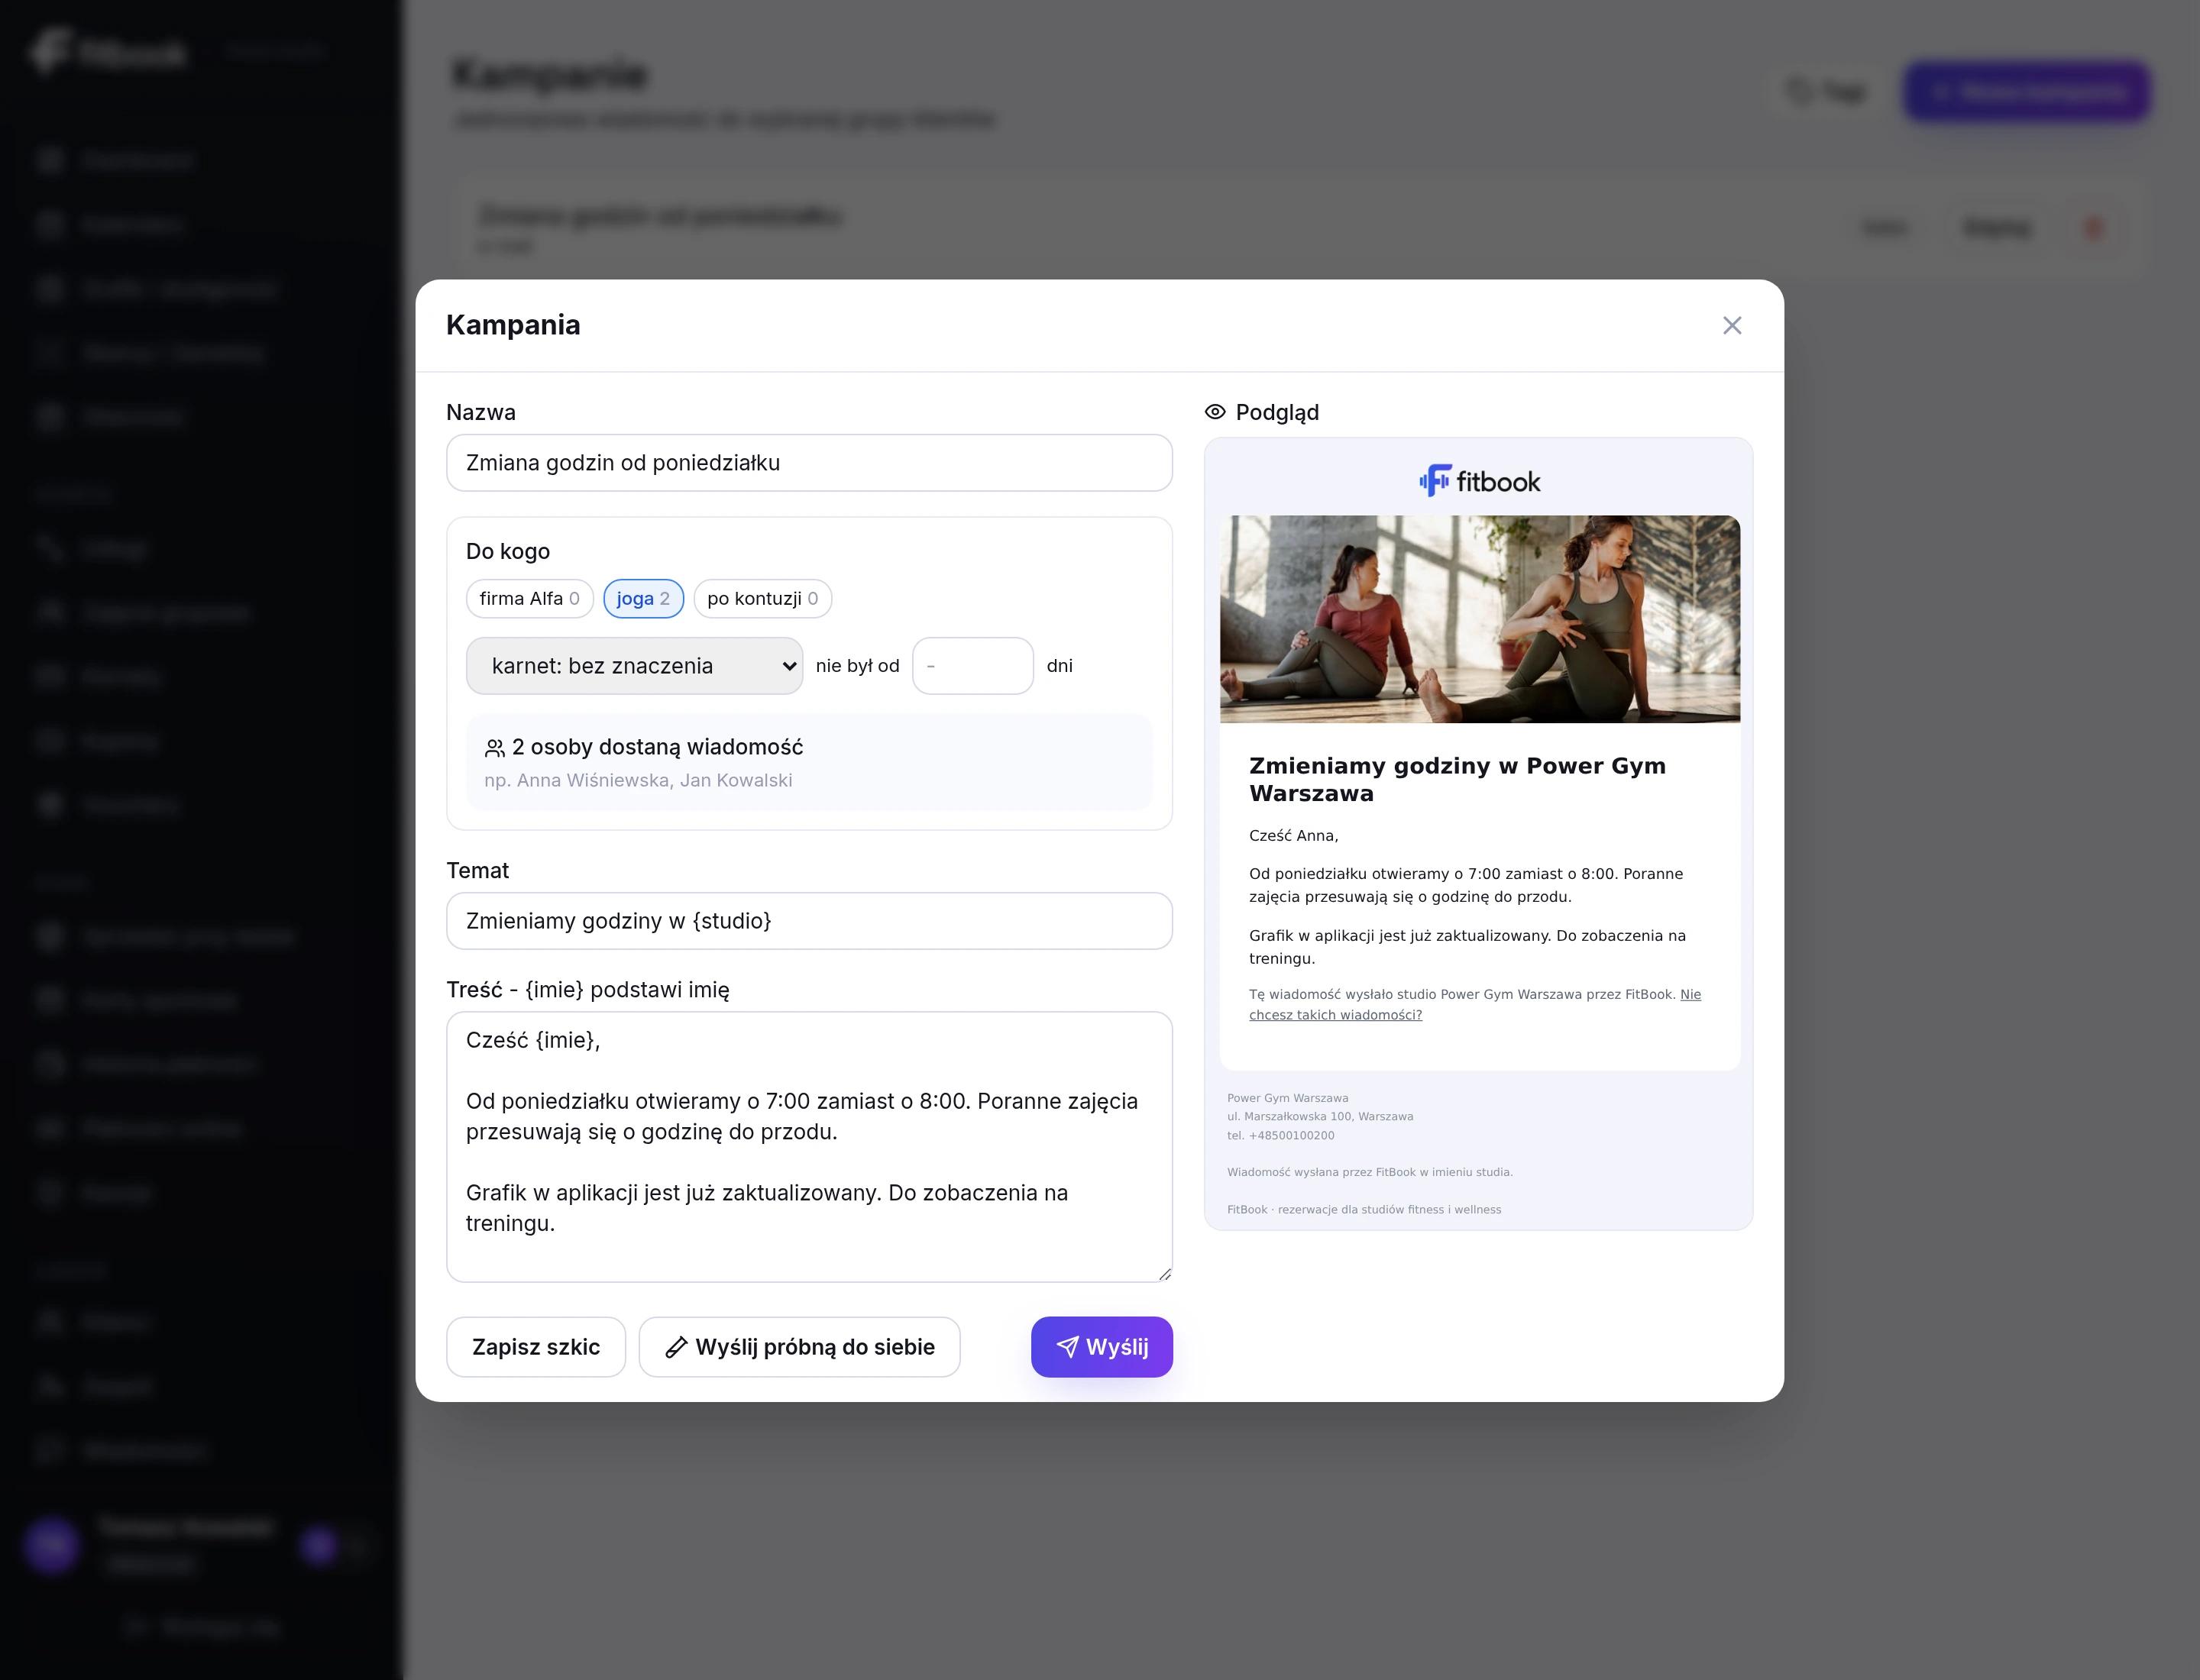Close the Kampania dialog with X
Image resolution: width=2200 pixels, height=1680 pixels.
1732,325
